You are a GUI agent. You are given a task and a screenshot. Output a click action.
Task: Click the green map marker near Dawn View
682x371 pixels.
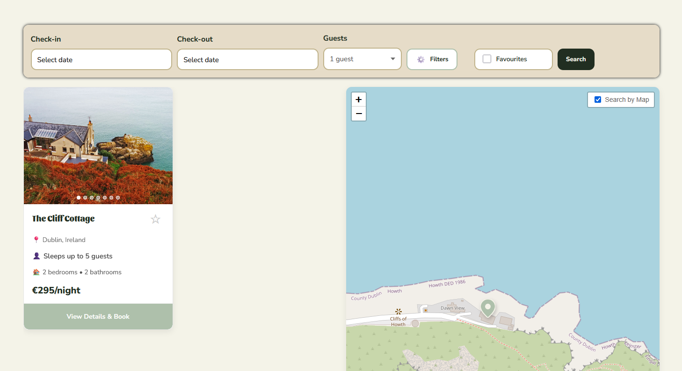487,307
